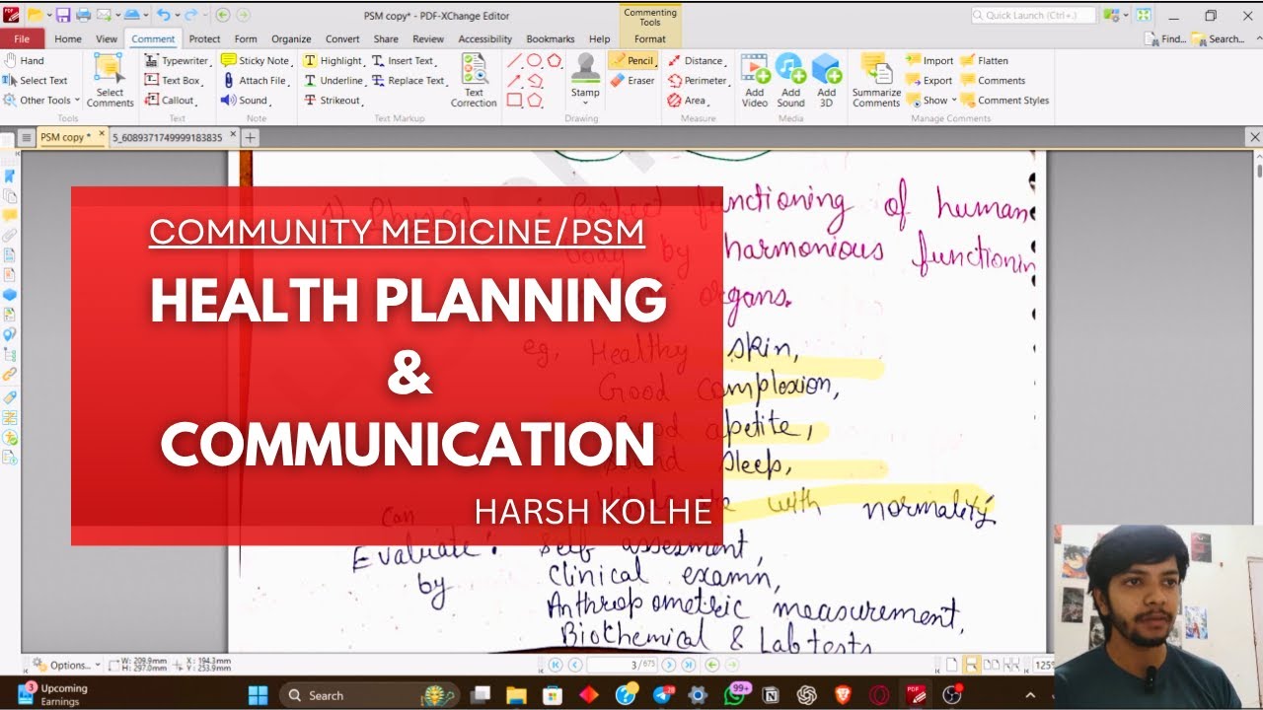Expand the Stamp dropdown

(585, 102)
